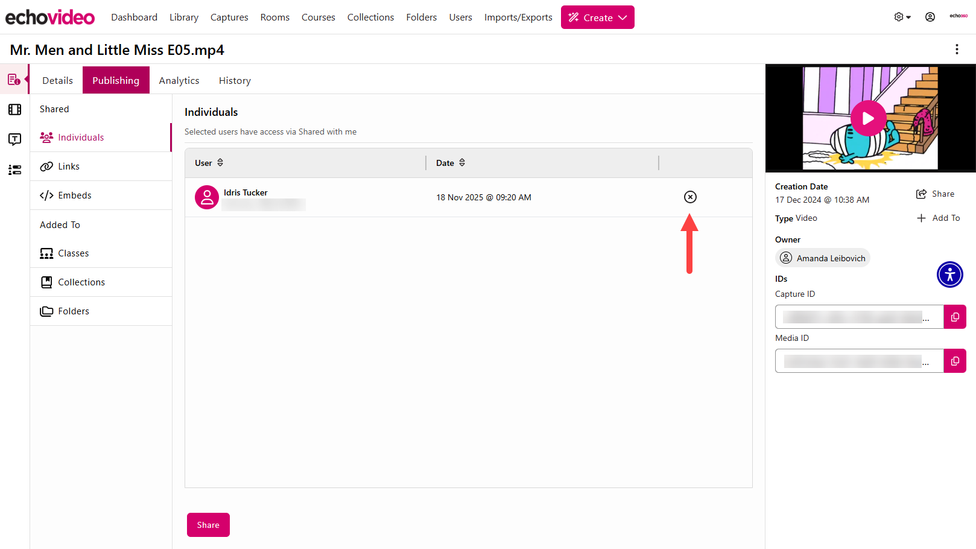The width and height of the screenshot is (976, 549).
Task: Open the Imports/Exports menu item
Action: coord(518,17)
